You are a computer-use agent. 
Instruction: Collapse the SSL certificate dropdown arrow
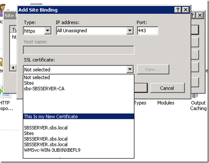pyautogui.click(x=130, y=70)
